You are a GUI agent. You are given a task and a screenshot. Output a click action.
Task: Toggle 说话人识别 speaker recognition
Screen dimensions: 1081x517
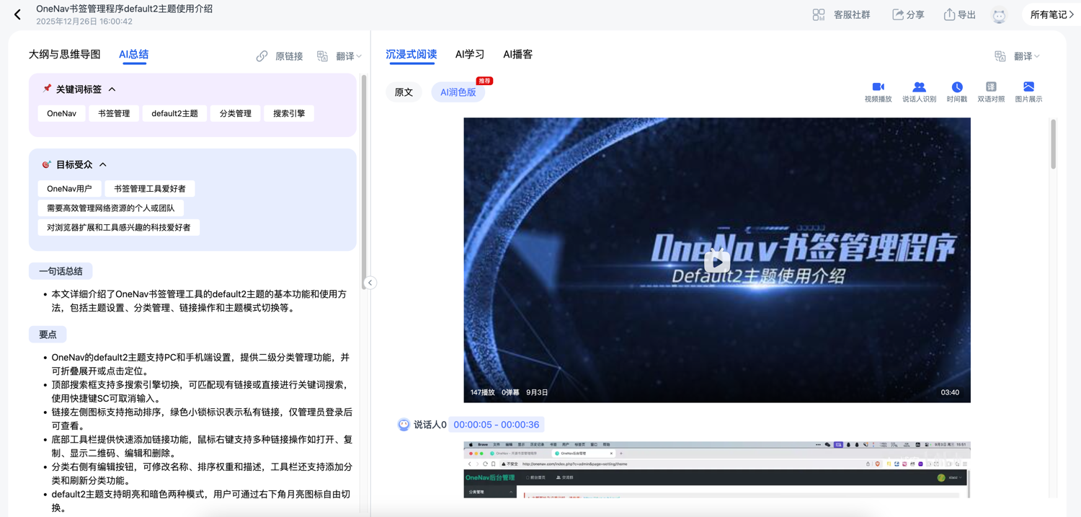coord(919,87)
